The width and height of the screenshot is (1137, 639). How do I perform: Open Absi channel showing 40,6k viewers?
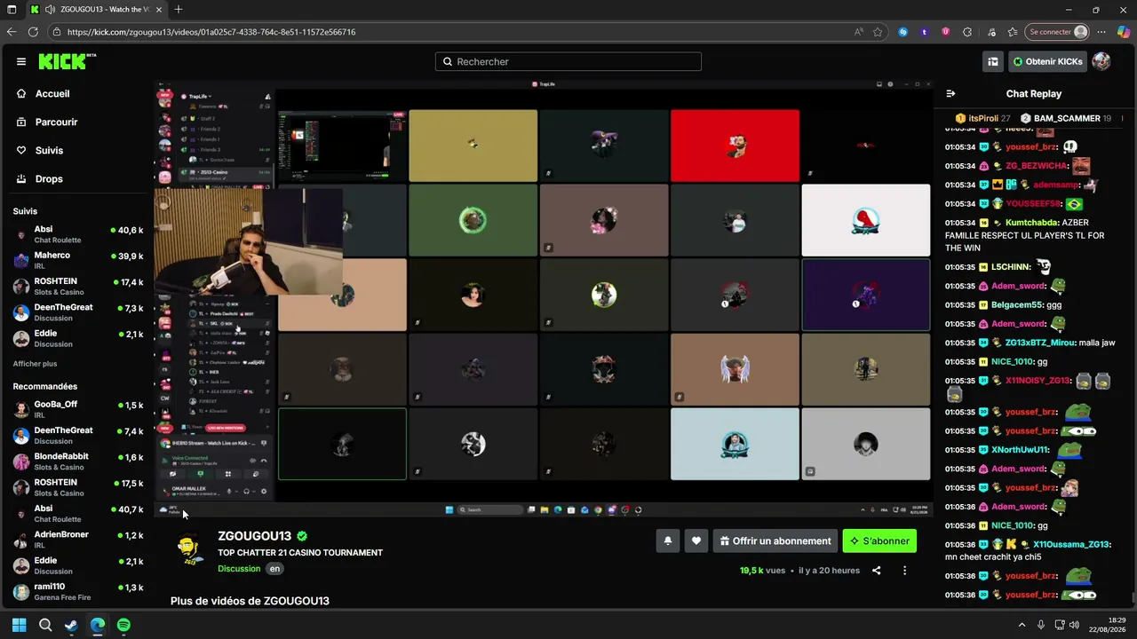click(x=76, y=234)
